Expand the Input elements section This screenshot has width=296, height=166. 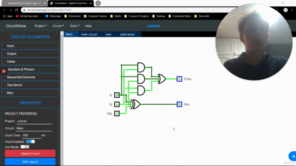click(30, 46)
